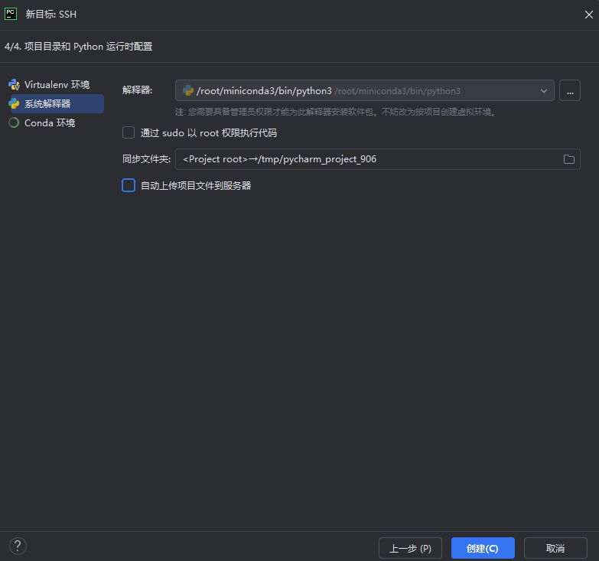Close the 新目标: SSH dialog

click(589, 15)
